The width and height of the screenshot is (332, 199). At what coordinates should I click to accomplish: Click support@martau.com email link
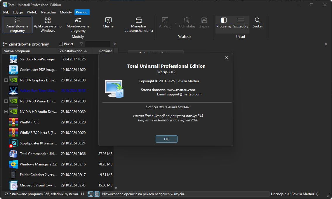184,94
